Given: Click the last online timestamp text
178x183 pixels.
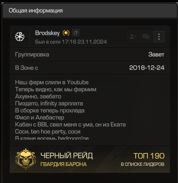Looking at the screenshot, I should click(x=71, y=42).
